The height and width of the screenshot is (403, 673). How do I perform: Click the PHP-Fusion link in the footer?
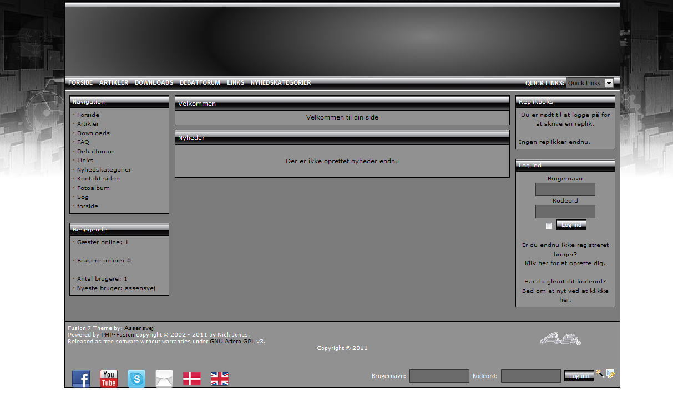coord(118,335)
